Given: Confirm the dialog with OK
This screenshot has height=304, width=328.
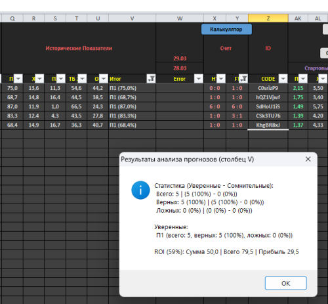Looking at the screenshot, I should (x=286, y=283).
